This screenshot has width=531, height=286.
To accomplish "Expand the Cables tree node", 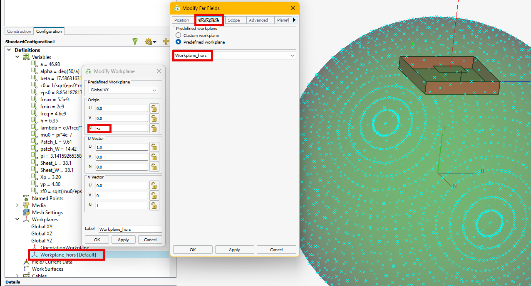I will pyautogui.click(x=17, y=276).
